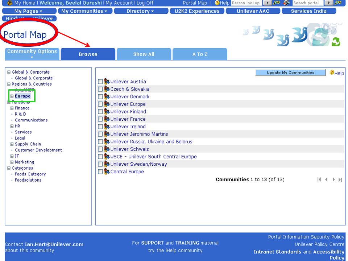Click the community icon beside USCE

pyautogui.click(x=107, y=157)
